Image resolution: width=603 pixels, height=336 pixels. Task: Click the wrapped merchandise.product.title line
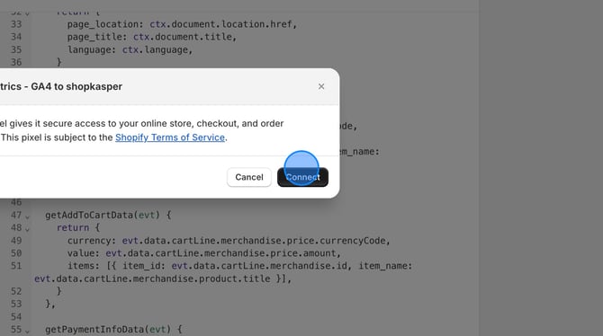tap(163, 279)
